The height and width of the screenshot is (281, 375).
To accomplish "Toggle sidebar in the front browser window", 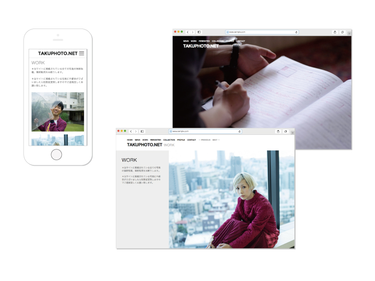I will 142,131.
